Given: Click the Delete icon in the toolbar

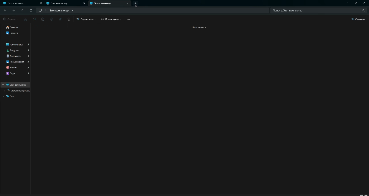Looking at the screenshot, I should coord(69,19).
